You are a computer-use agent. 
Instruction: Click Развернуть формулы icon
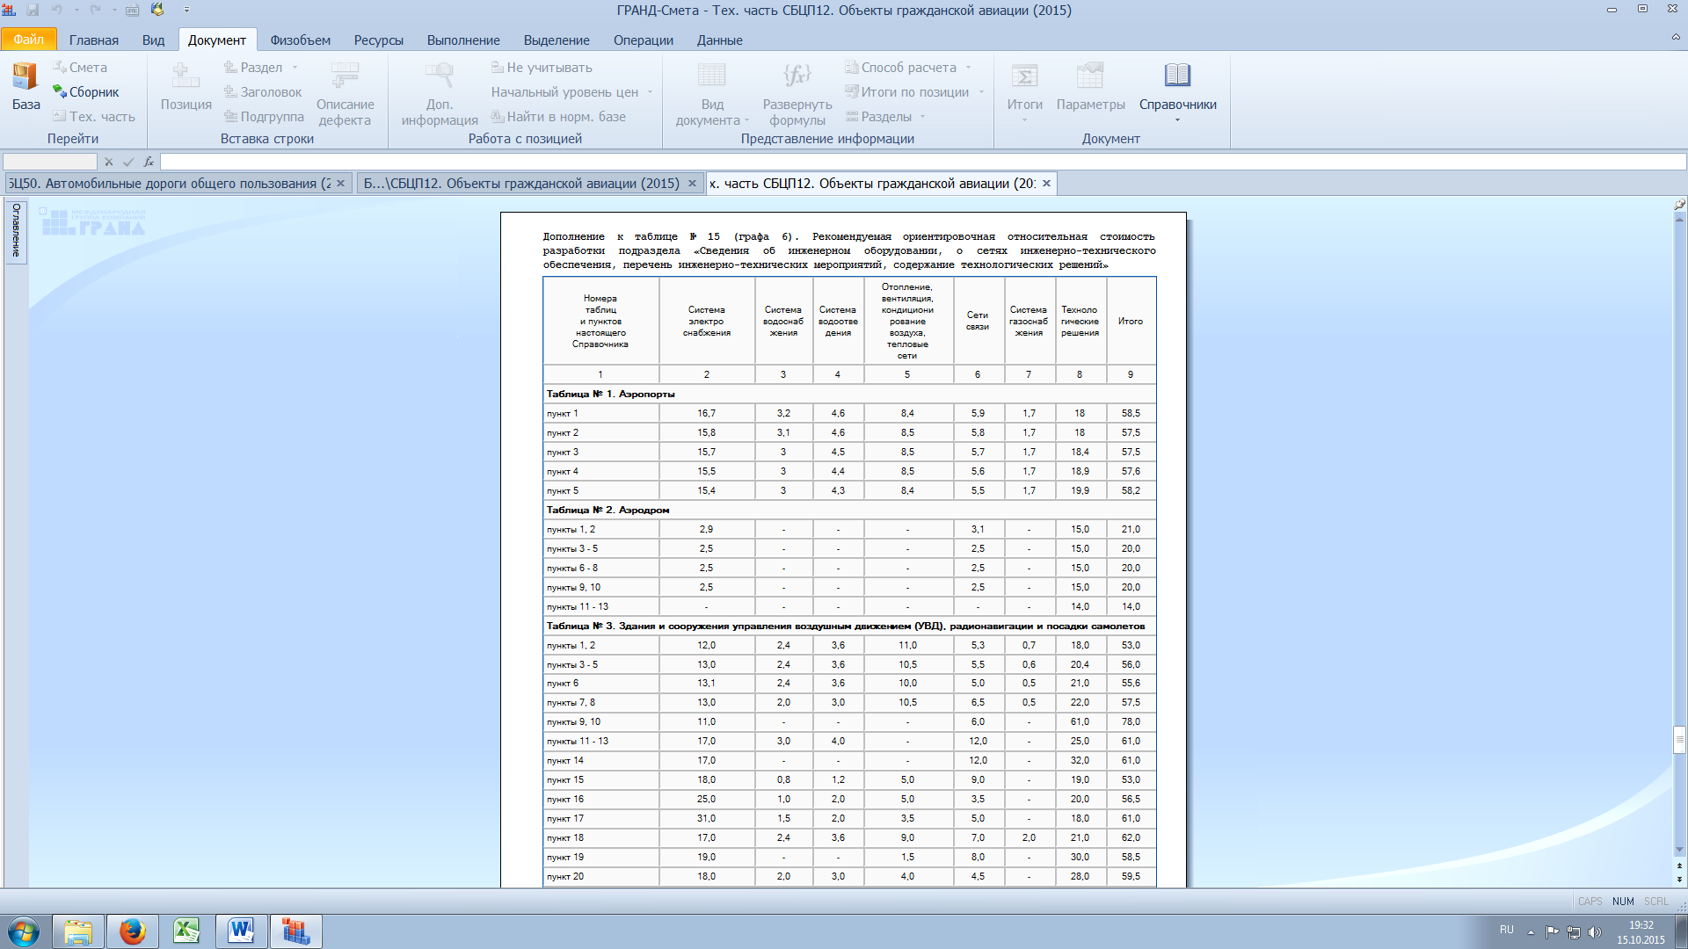(x=797, y=76)
